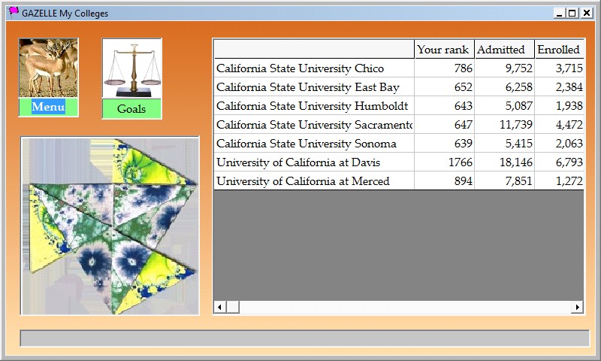Image resolution: width=601 pixels, height=361 pixels.
Task: Click the Goals label button
Action: click(x=131, y=109)
